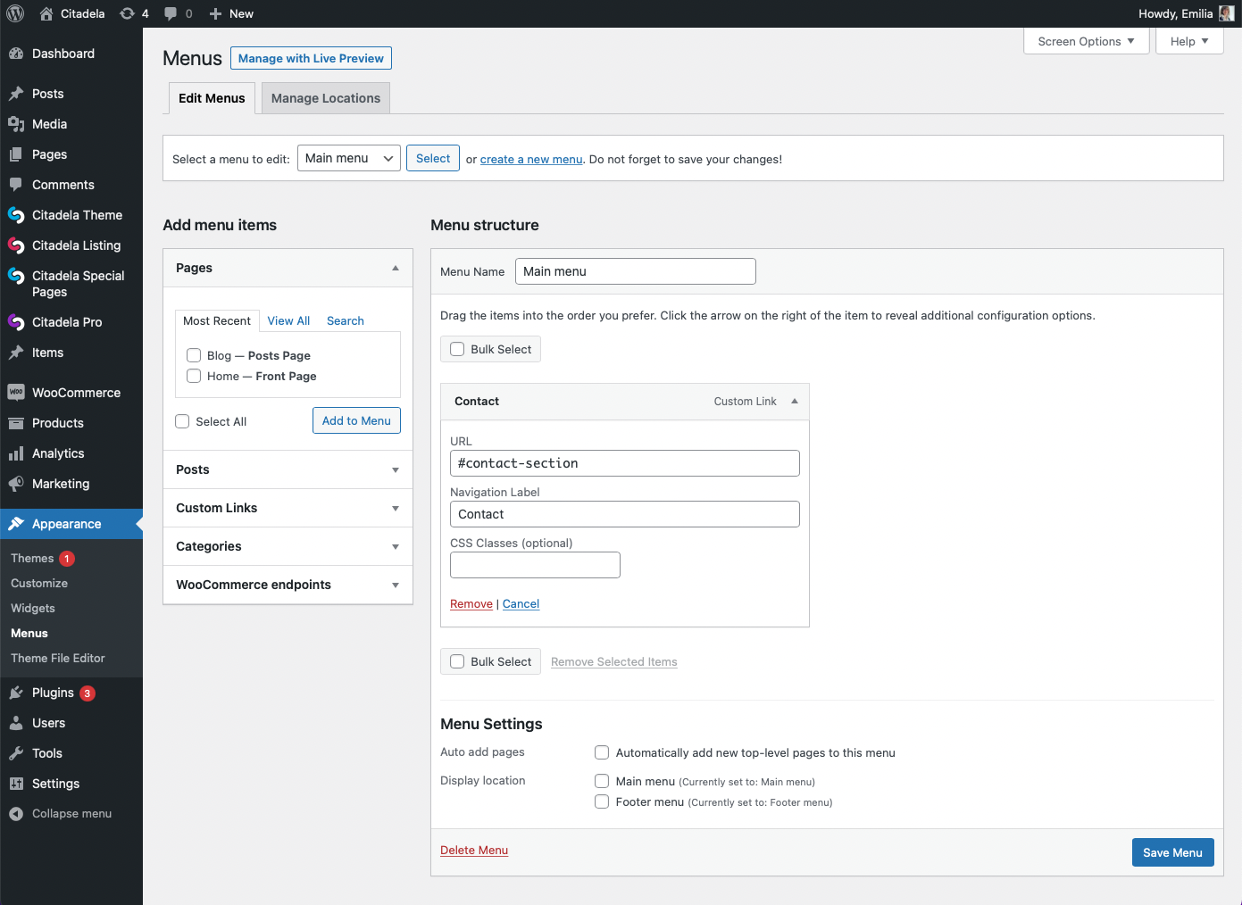Open Widgets submenu item
This screenshot has width=1242, height=905.
(x=33, y=608)
